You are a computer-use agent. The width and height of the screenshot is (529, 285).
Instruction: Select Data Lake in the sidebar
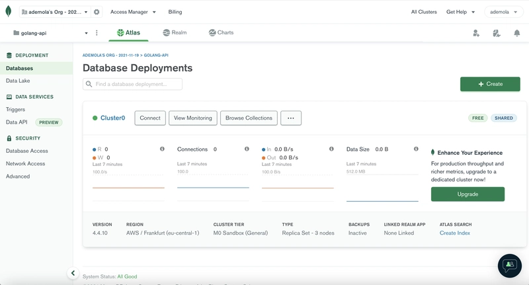pos(18,81)
